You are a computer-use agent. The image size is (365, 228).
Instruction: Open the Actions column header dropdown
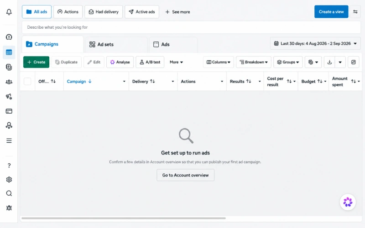coord(222,82)
